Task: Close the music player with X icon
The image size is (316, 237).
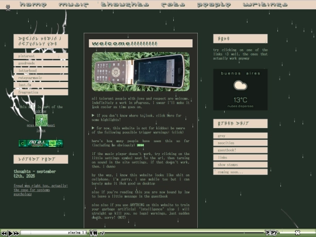Action: 298,233
